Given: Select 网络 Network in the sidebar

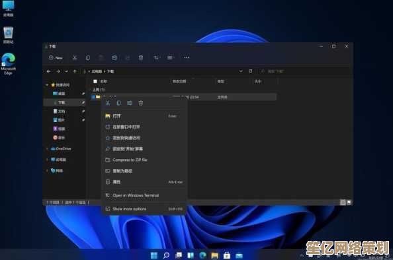Looking at the screenshot, I should click(57, 171).
